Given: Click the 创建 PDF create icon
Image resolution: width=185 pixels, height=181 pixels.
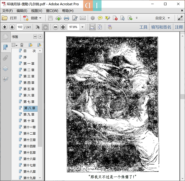Looking at the screenshot, I should 26,18.
